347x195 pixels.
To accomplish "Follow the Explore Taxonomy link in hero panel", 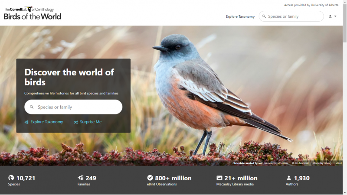I will point(47,122).
